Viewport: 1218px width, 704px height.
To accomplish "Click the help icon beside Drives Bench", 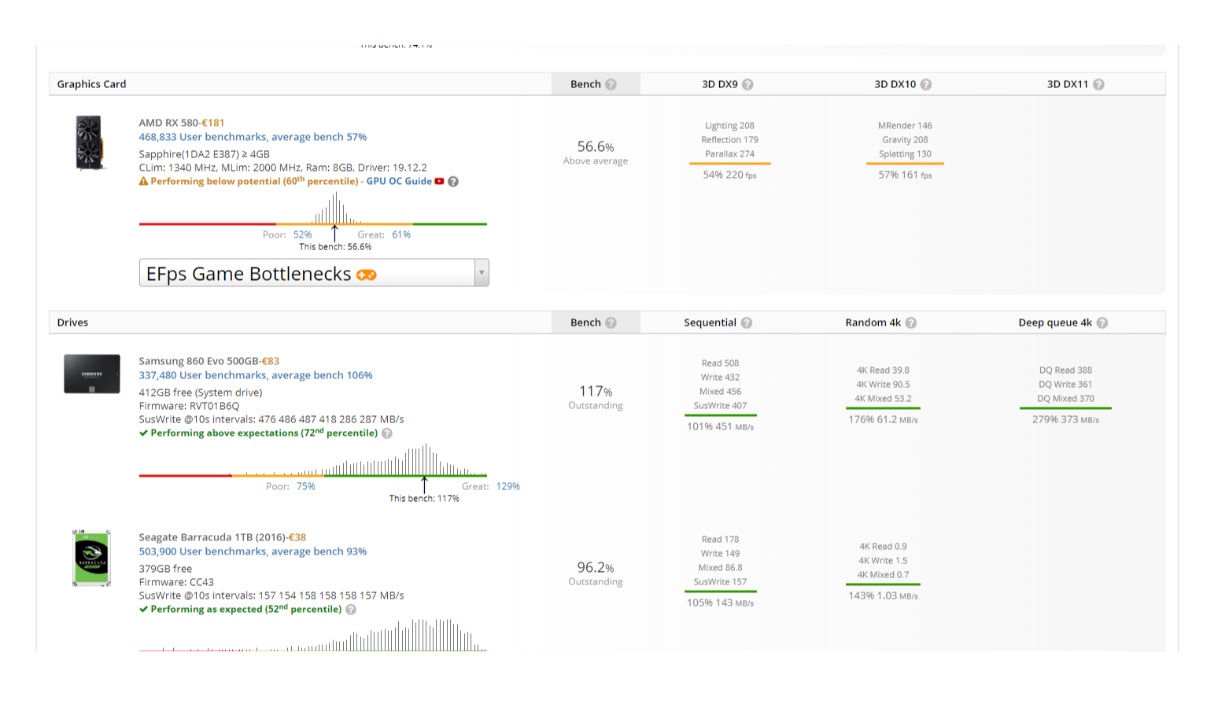I will click(x=611, y=323).
